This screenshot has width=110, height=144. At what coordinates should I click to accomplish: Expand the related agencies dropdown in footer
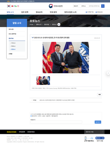click(x=94, y=132)
